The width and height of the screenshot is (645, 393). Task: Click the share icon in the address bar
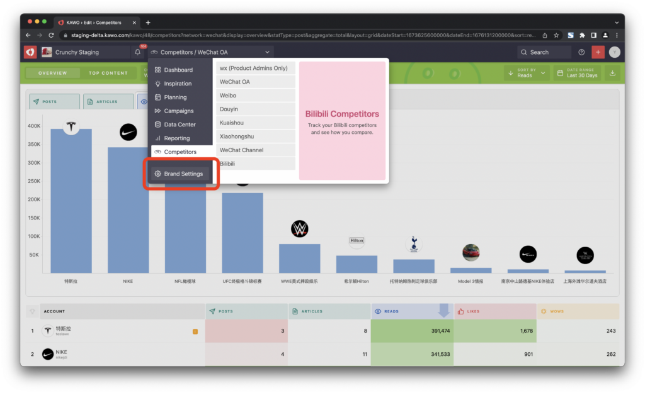(x=545, y=35)
